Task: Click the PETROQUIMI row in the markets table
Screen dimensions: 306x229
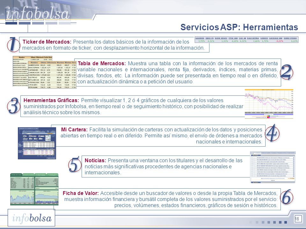Action: [52, 87]
